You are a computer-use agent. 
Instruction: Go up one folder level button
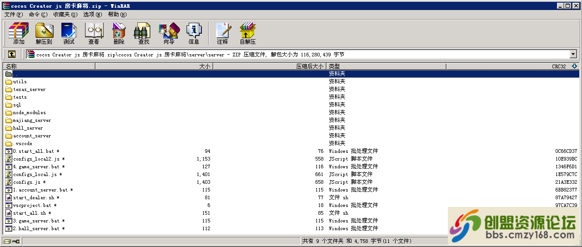click(12, 54)
